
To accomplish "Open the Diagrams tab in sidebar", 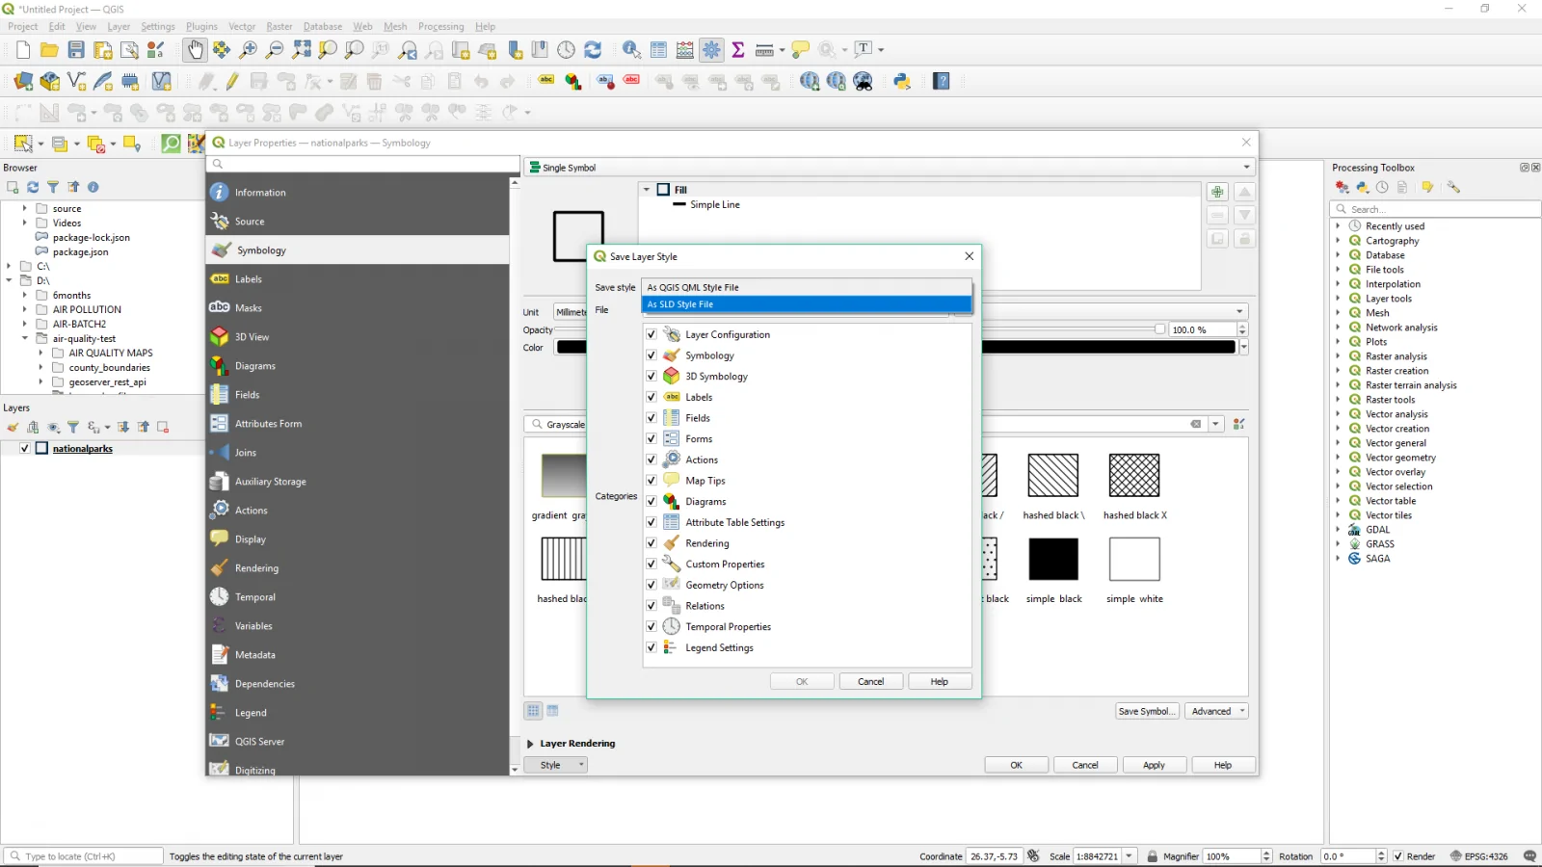I will tap(358, 366).
